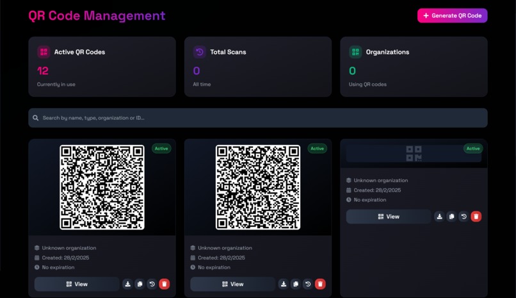Open View on the left QR card
Screen dimensions: 516x298
click(77, 284)
